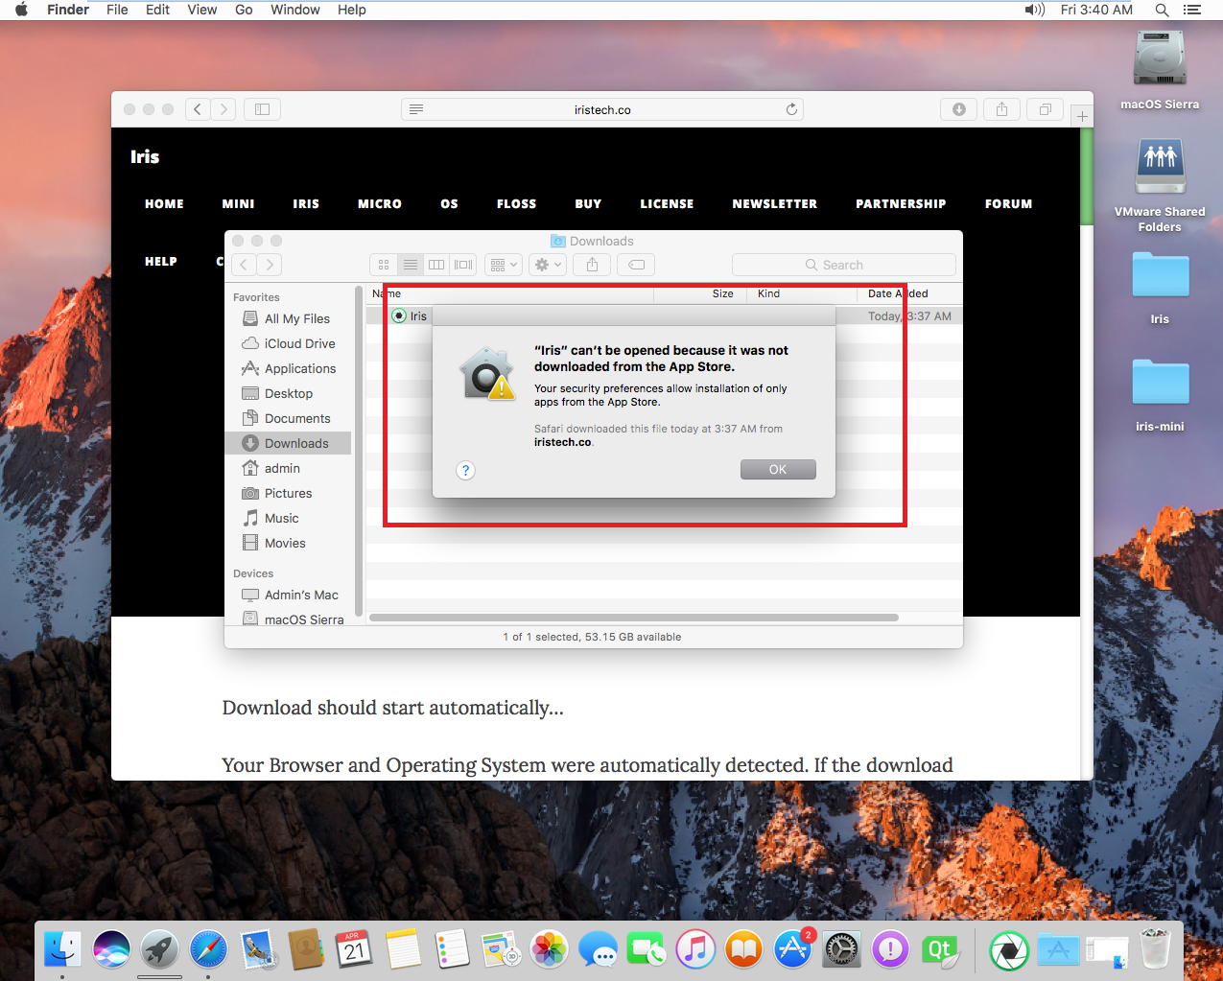Open iBooks from the Dock
Image resolution: width=1223 pixels, height=981 pixels.
(x=744, y=949)
